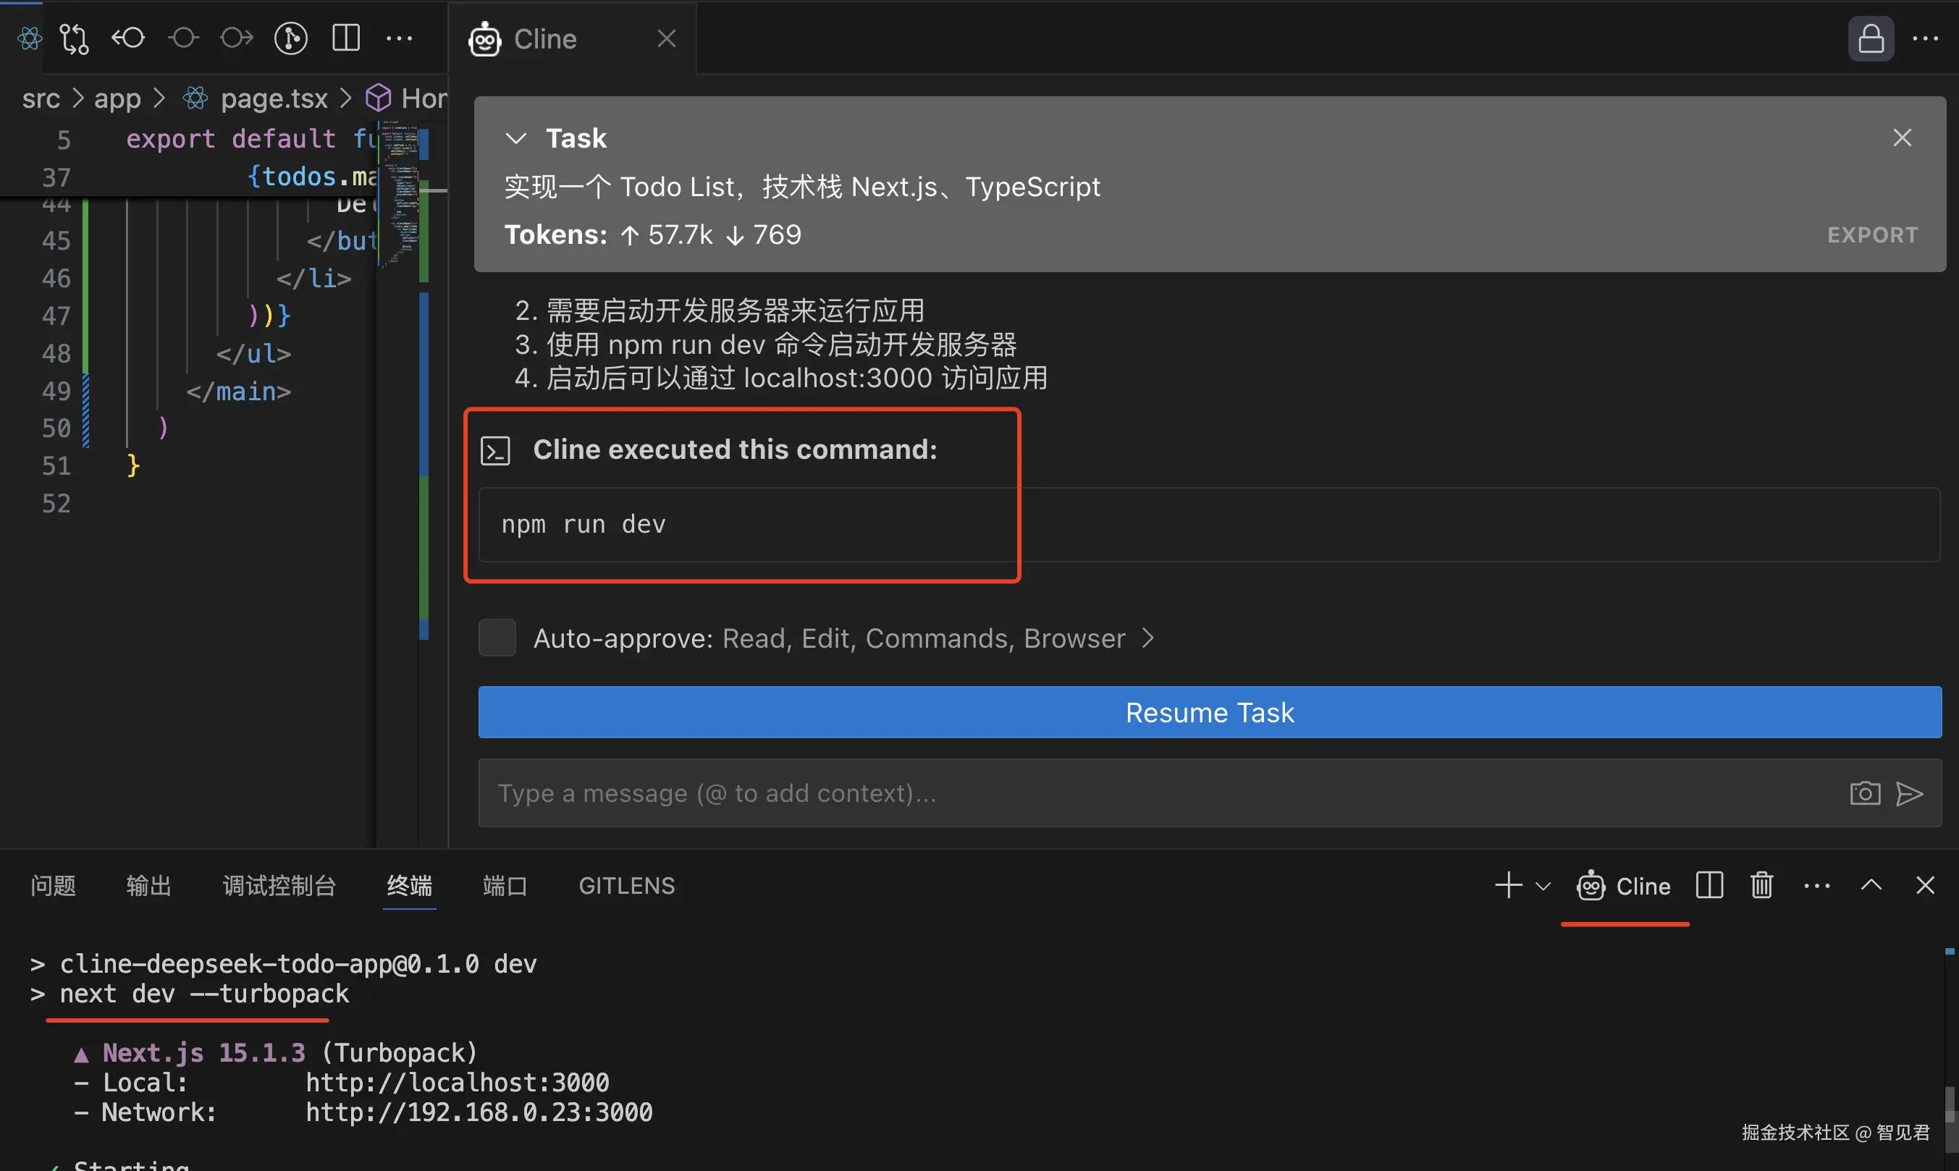
Task: Click the camera icon in message box
Action: coord(1864,793)
